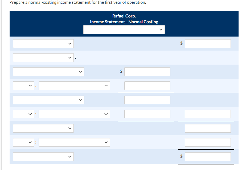Open eighth row wide label dropdown

coord(74,142)
